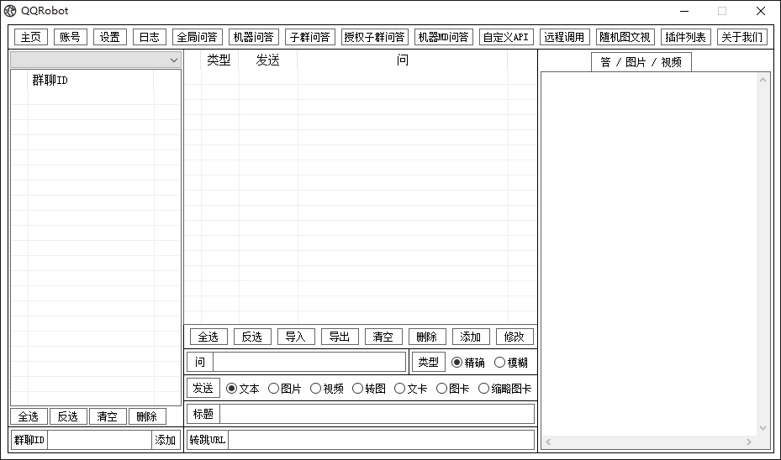
Task: Open the 账号 tab
Action: point(70,37)
